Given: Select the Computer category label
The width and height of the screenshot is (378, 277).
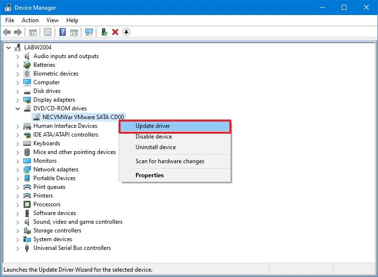Looking at the screenshot, I should point(46,82).
